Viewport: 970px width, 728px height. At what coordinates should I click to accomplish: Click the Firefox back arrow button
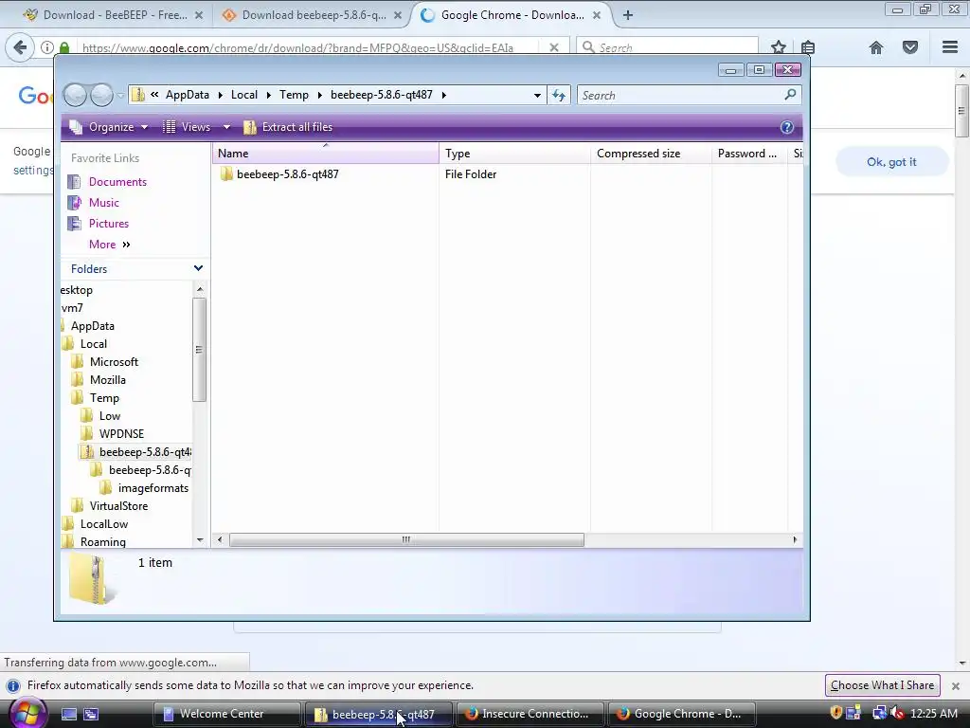(x=20, y=47)
